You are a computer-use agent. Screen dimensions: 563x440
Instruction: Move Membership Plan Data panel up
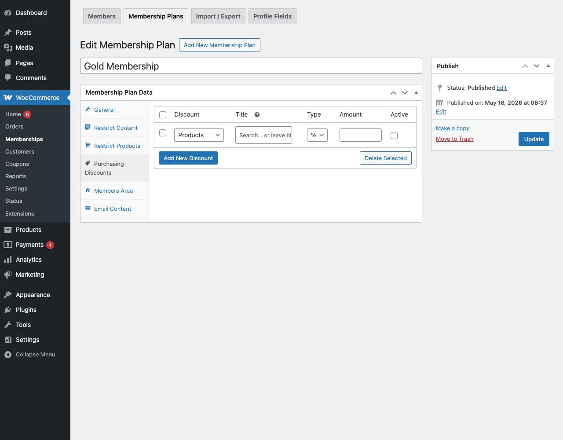pyautogui.click(x=393, y=93)
